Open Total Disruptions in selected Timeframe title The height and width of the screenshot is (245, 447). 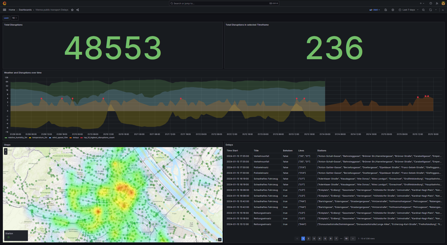tap(247, 25)
